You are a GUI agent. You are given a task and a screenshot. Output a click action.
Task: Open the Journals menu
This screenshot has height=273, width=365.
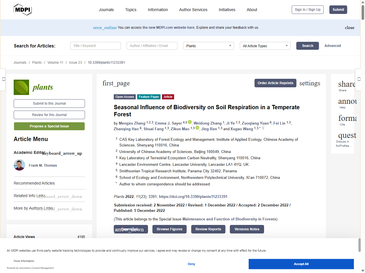point(106,10)
